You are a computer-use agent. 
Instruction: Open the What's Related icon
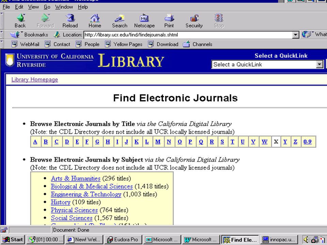coord(307,34)
